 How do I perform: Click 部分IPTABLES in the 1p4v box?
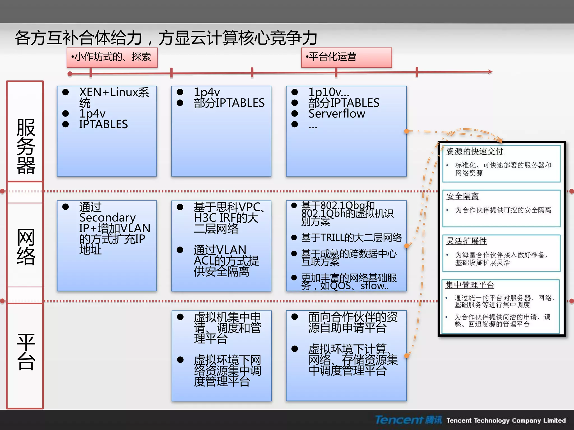(229, 103)
